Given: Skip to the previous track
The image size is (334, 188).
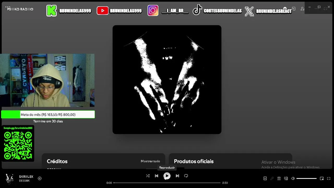Looking at the screenshot, I should 157,176.
